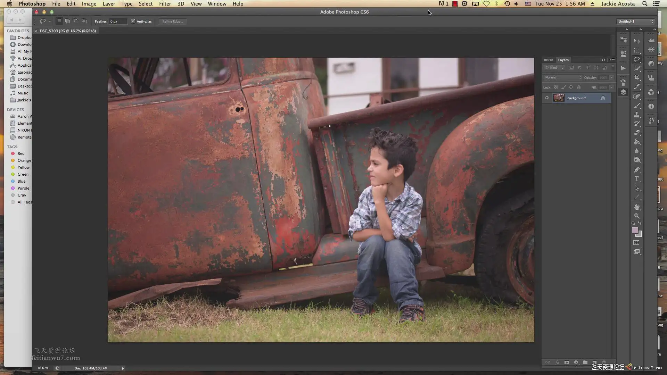Open the Filter menu

pyautogui.click(x=165, y=4)
